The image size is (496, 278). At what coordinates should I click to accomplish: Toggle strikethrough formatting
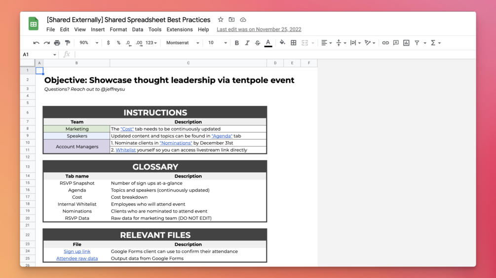(258, 43)
